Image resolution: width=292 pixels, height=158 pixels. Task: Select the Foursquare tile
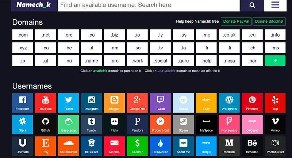tap(229, 125)
